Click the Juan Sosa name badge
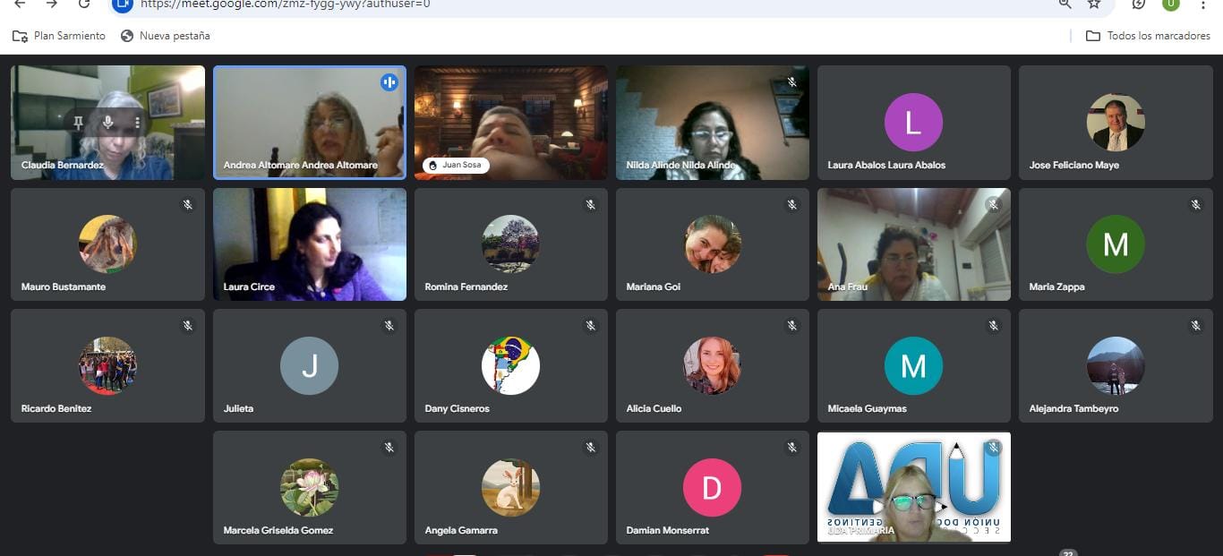The image size is (1223, 556). [456, 166]
